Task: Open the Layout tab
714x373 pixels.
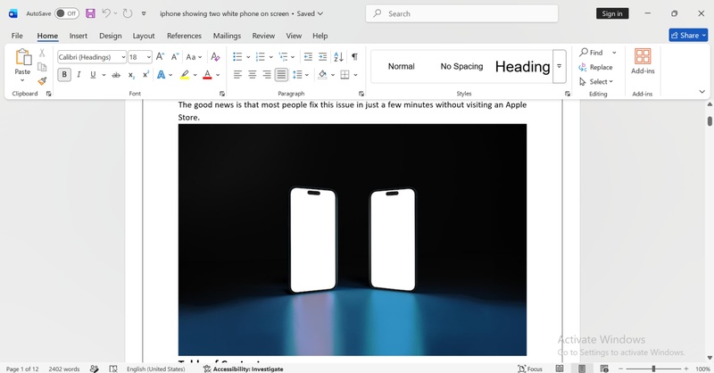Action: [144, 36]
